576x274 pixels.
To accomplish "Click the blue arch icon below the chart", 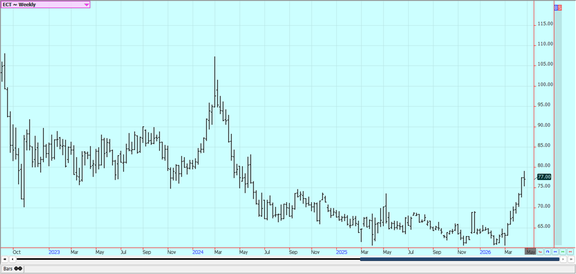I will [x=548, y=252].
